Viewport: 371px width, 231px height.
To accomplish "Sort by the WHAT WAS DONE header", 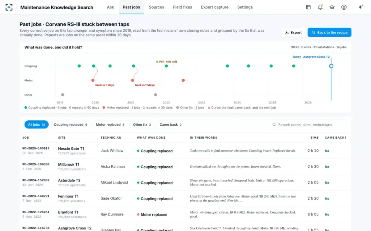I will [x=151, y=138].
